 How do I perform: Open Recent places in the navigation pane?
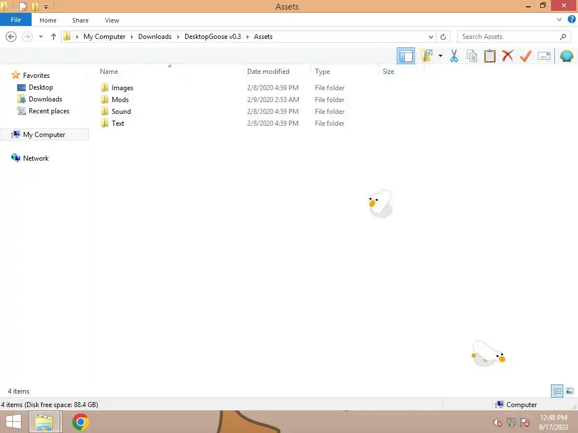tap(49, 111)
